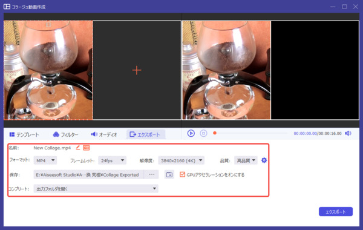Select the left coffee siphon clip in the editor
This screenshot has height=230, width=363.
[48, 70]
